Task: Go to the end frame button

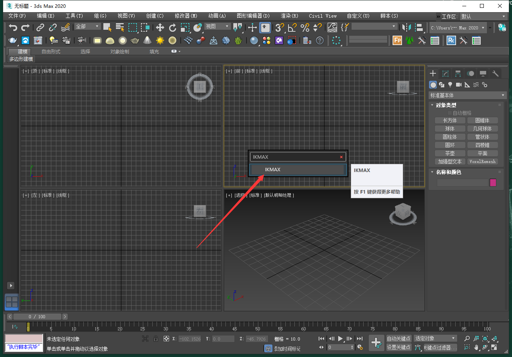Action: [x=359, y=339]
